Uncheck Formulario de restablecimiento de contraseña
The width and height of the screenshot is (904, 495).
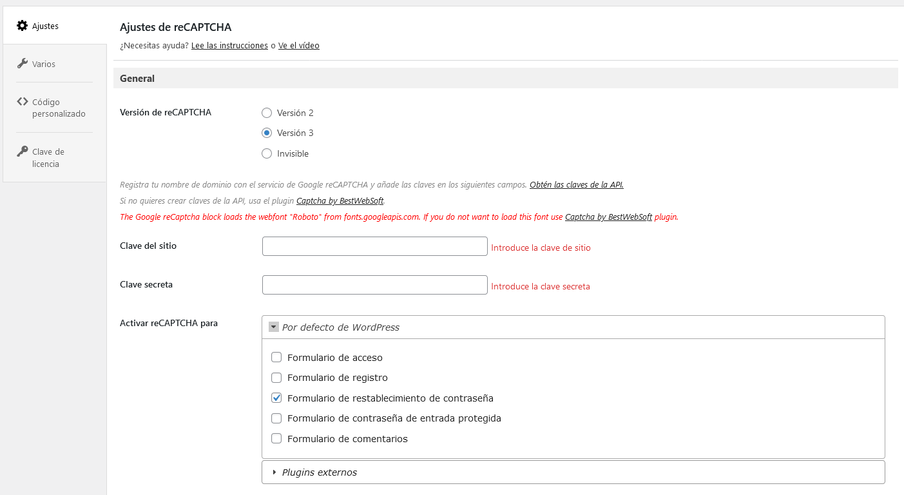(276, 398)
